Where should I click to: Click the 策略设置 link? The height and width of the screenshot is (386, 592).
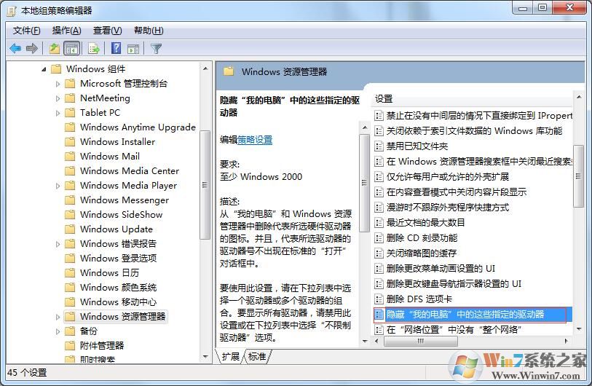coord(255,140)
